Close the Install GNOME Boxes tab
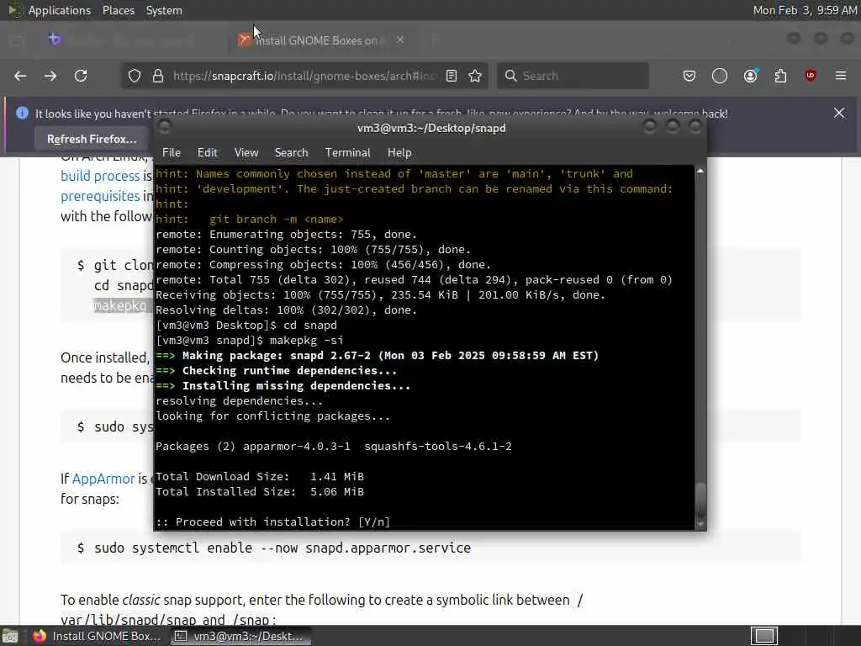Viewport: 861px width, 646px height. pos(400,40)
